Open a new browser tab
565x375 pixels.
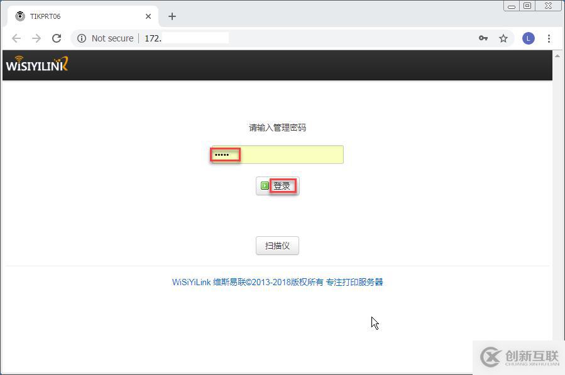pos(172,16)
